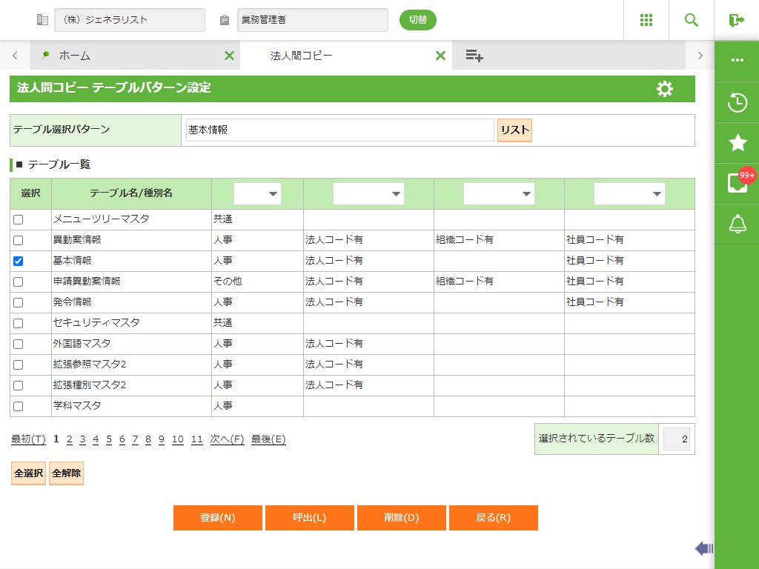
Task: Click the logout door icon
Action: click(x=736, y=20)
